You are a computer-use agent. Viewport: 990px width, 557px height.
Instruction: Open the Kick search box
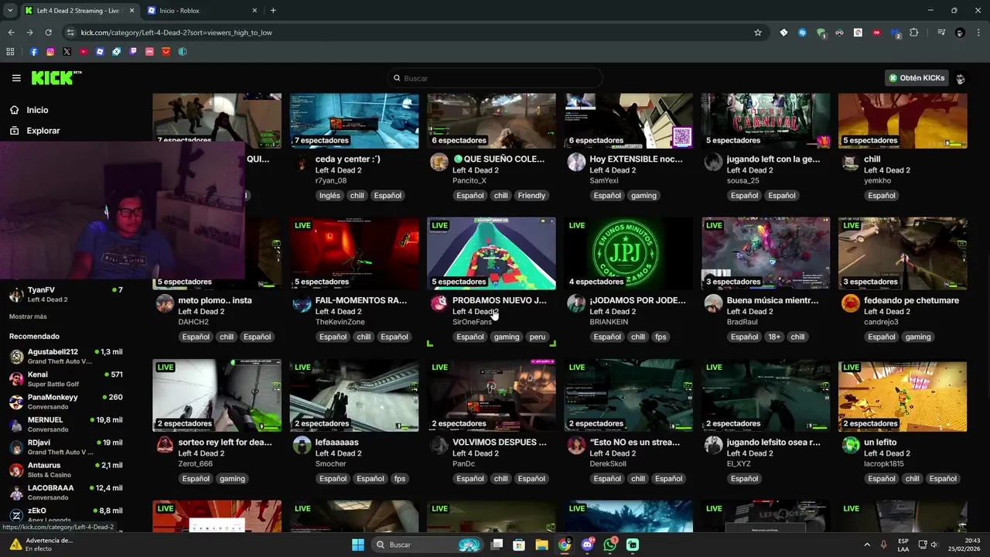click(x=495, y=78)
